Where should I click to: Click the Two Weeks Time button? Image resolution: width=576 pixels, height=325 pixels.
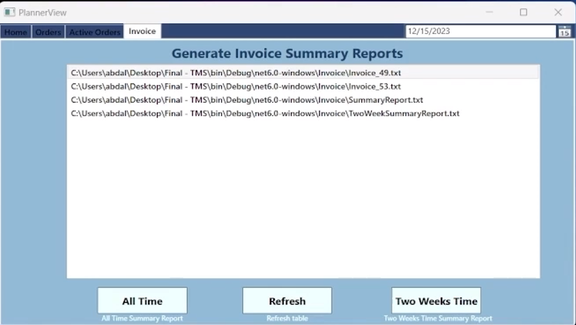pos(436,301)
